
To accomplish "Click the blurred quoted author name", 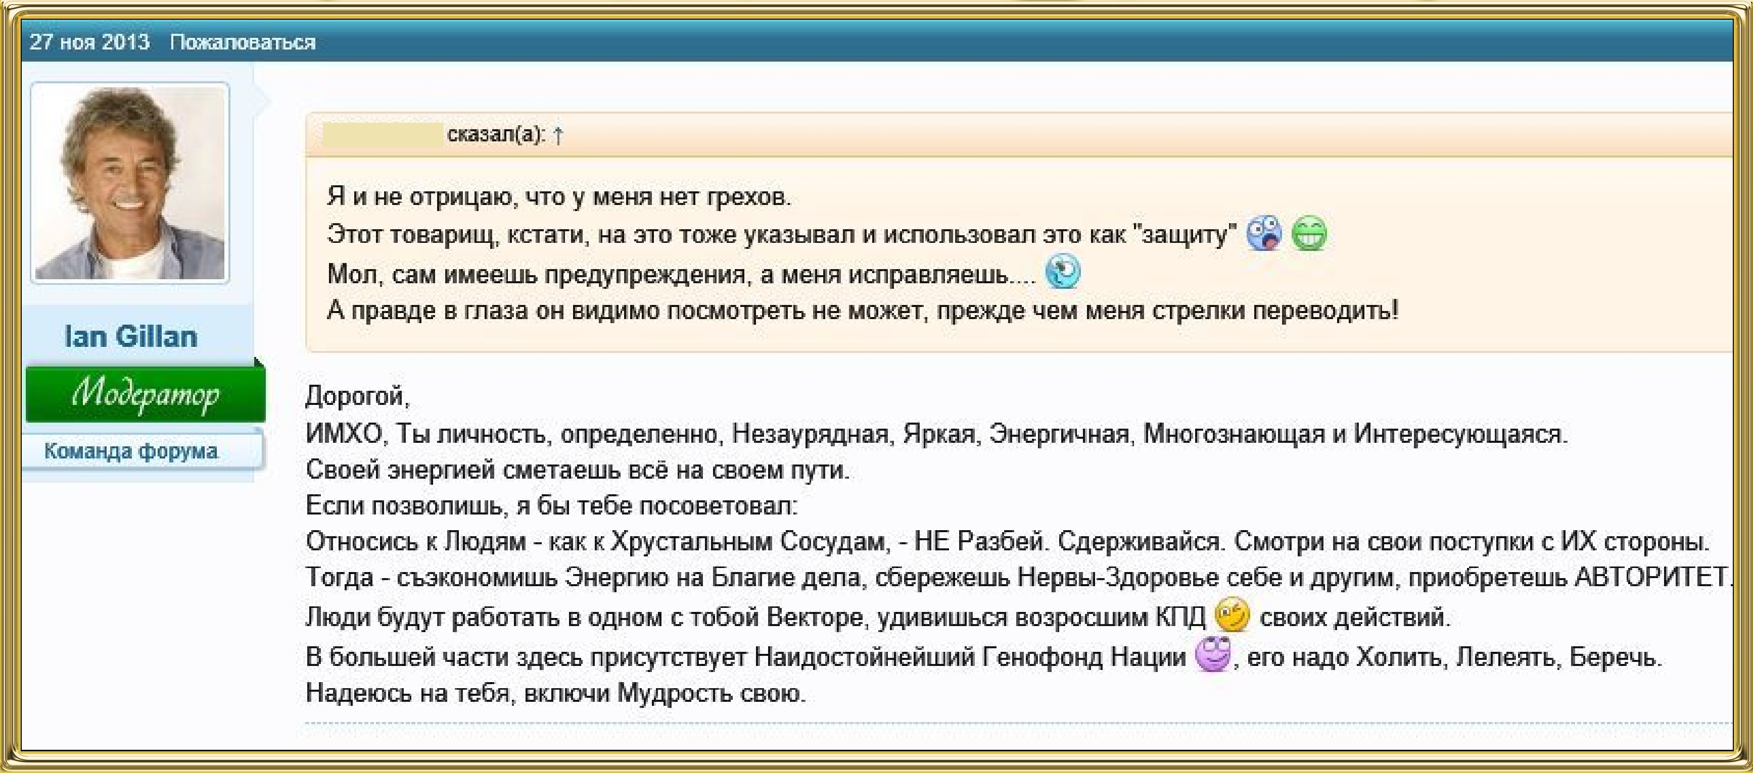I will tap(383, 135).
